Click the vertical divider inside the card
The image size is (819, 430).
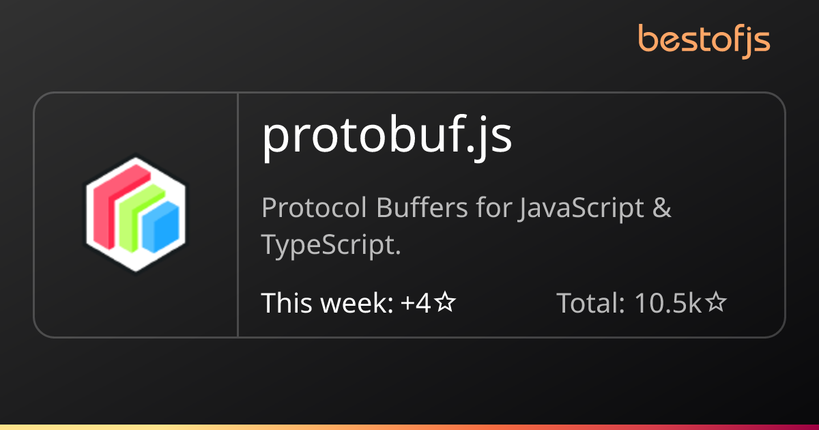[x=238, y=214]
